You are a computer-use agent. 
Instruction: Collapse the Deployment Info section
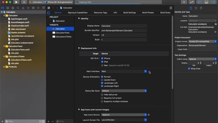click(79, 48)
